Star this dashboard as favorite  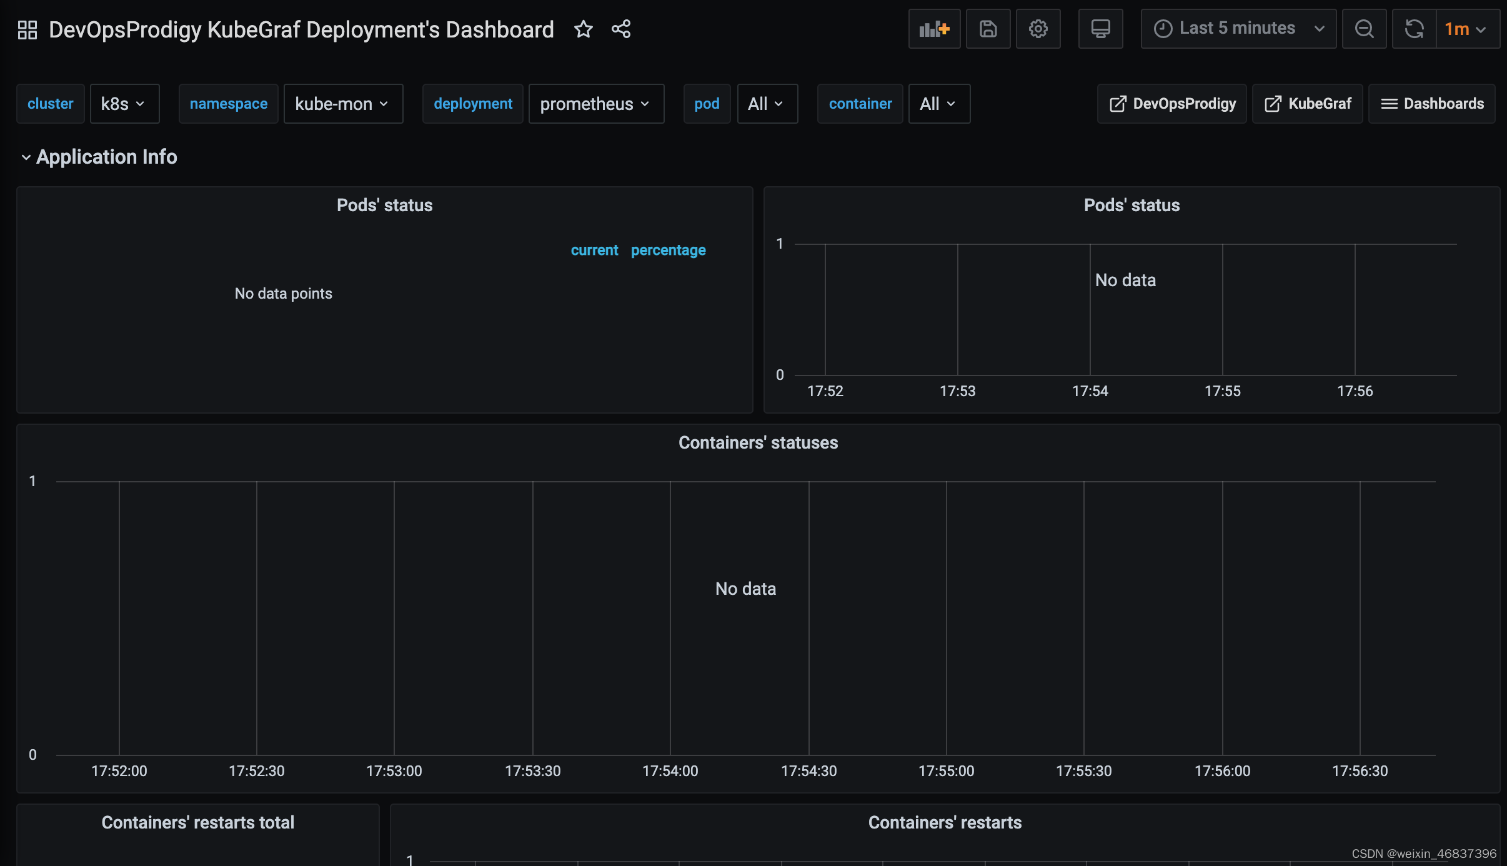click(x=583, y=29)
